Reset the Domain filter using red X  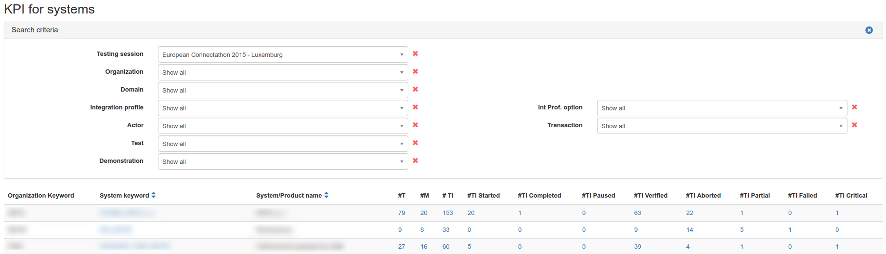pyautogui.click(x=415, y=89)
